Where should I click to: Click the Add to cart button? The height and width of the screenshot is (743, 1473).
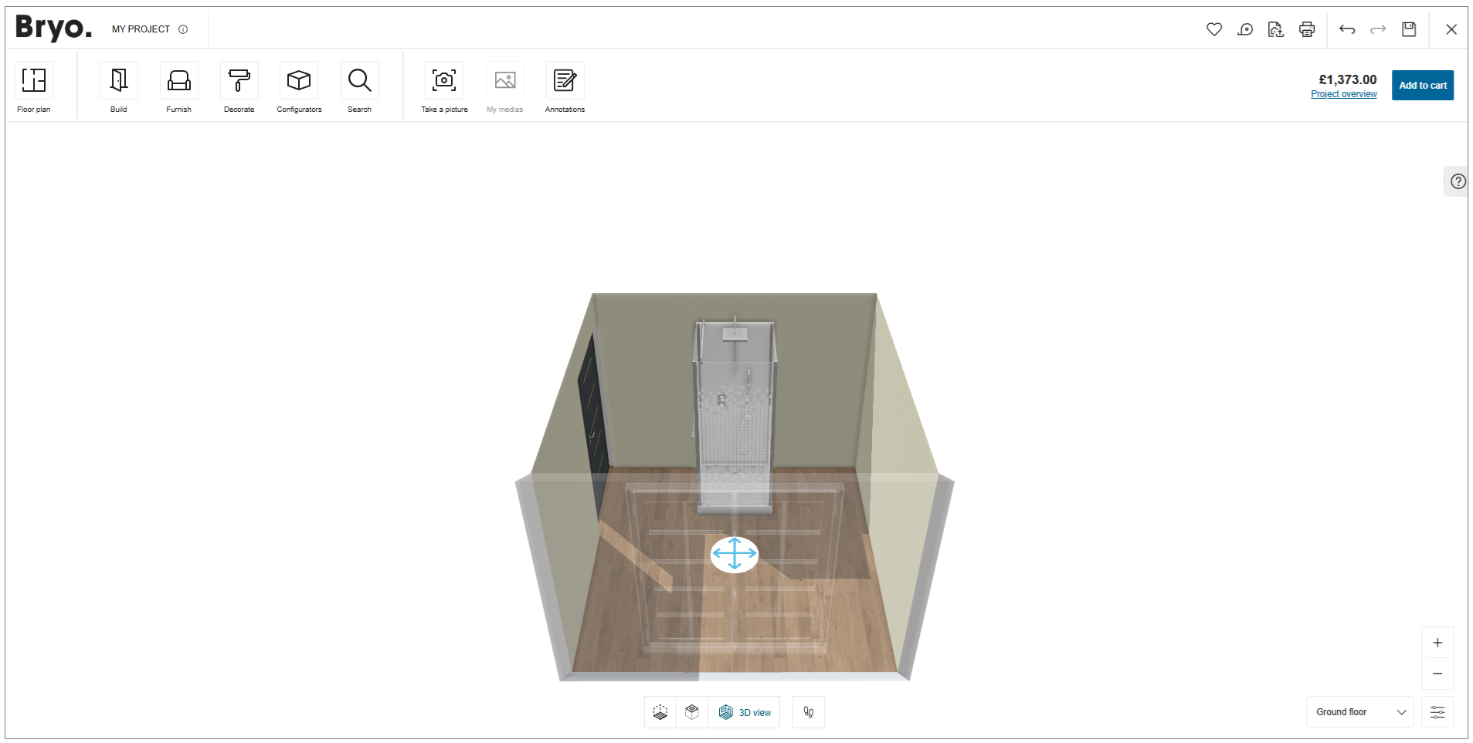1422,85
